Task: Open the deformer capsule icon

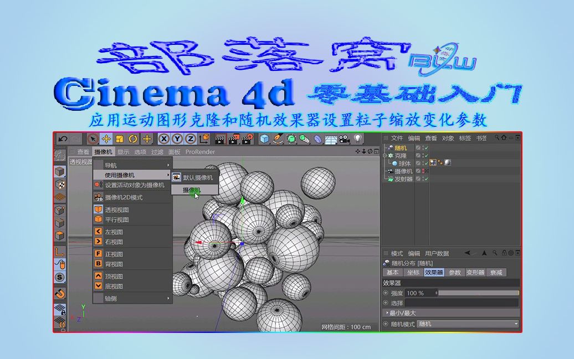Action: pos(318,139)
